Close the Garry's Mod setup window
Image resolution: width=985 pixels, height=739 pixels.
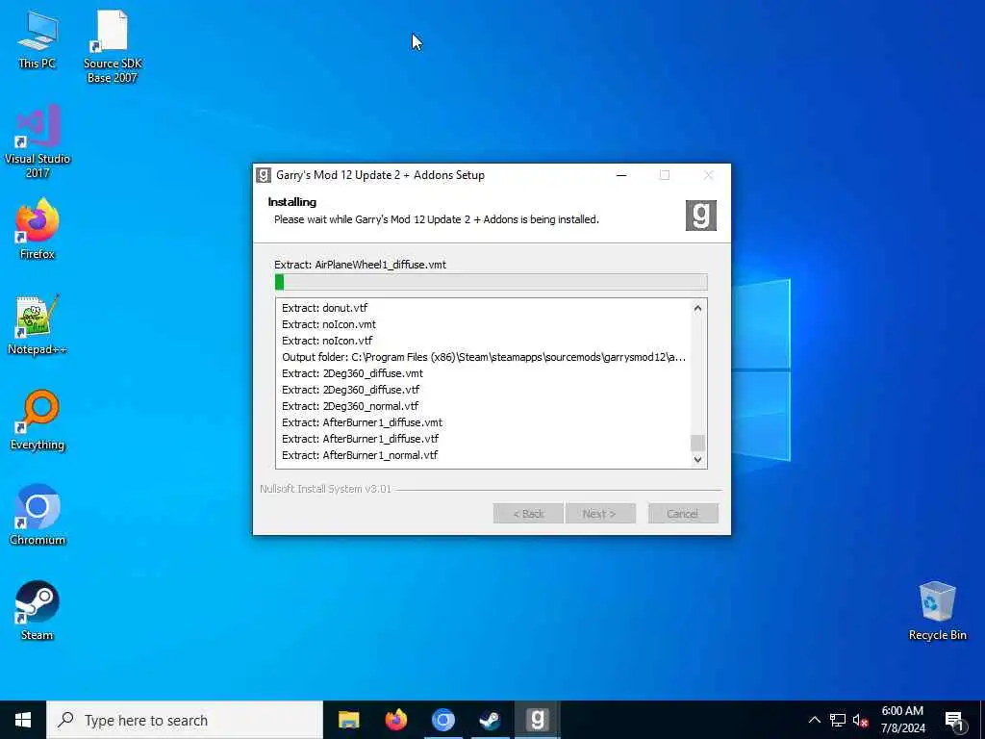click(709, 175)
